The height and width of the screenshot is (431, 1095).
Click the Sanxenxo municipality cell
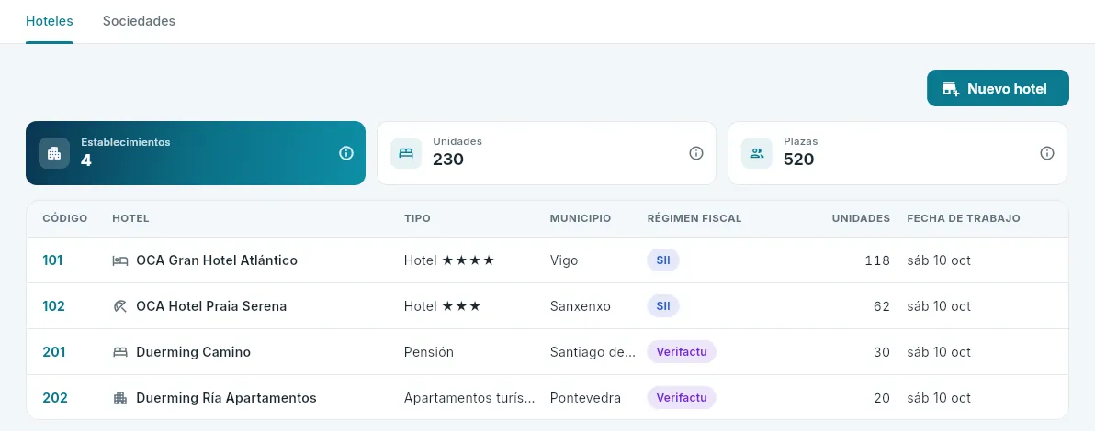coord(581,306)
